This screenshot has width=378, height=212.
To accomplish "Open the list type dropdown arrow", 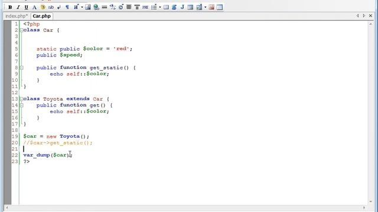I will pyautogui.click(x=160, y=7).
